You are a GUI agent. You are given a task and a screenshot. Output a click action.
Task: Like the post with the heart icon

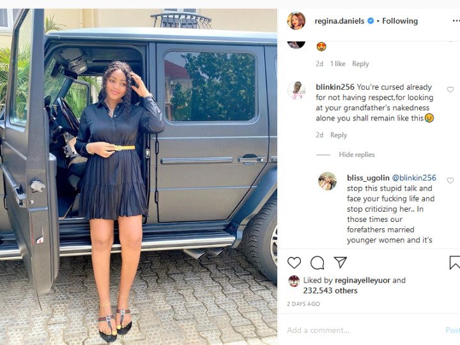point(294,262)
